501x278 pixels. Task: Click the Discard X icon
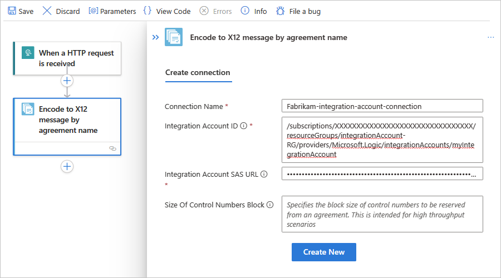click(47, 11)
